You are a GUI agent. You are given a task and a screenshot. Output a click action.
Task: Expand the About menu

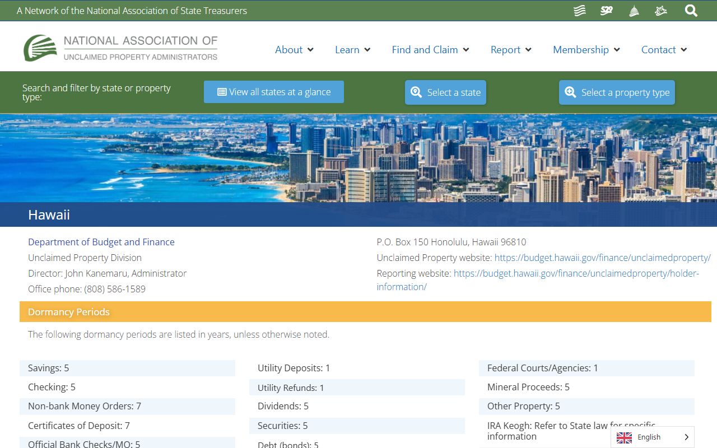294,50
